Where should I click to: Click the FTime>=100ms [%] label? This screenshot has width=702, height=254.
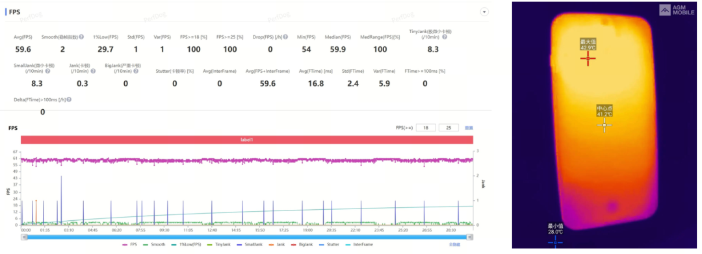click(x=425, y=71)
